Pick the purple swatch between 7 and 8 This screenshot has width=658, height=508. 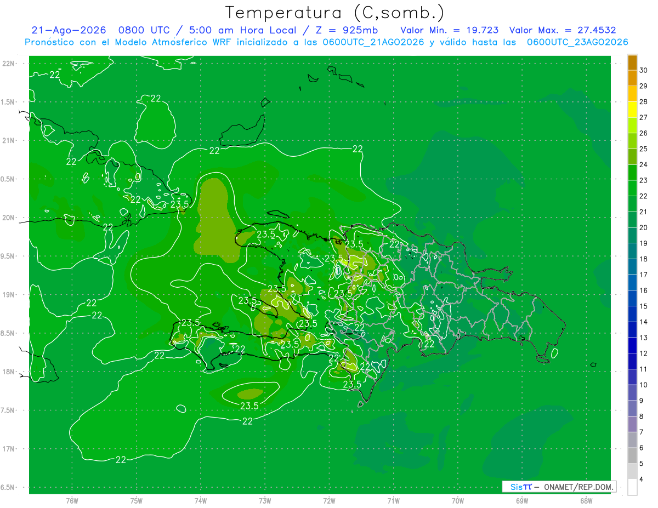click(632, 424)
